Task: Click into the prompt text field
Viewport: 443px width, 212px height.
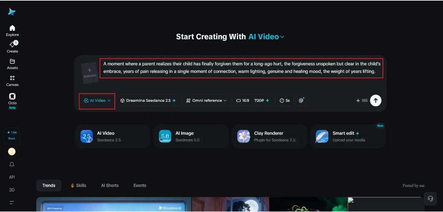Action: coord(242,68)
